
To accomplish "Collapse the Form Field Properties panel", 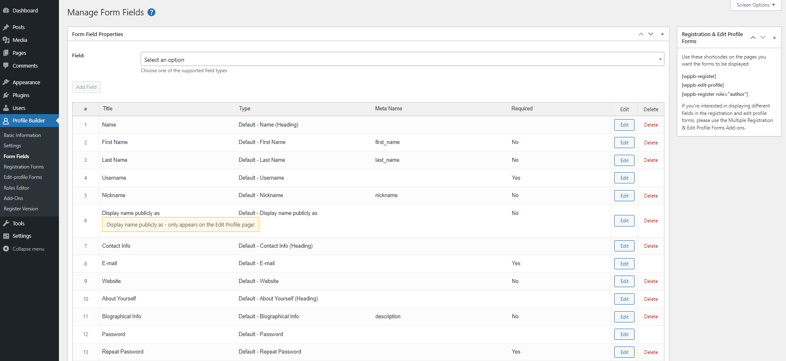I will [662, 34].
